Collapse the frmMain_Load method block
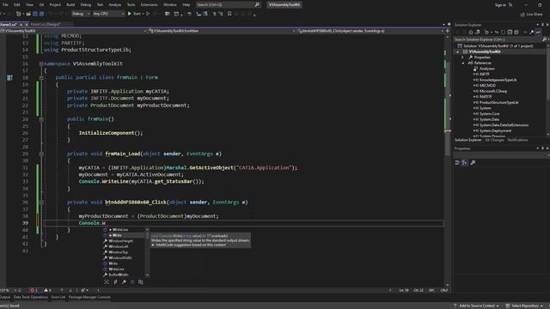 (x=41, y=154)
